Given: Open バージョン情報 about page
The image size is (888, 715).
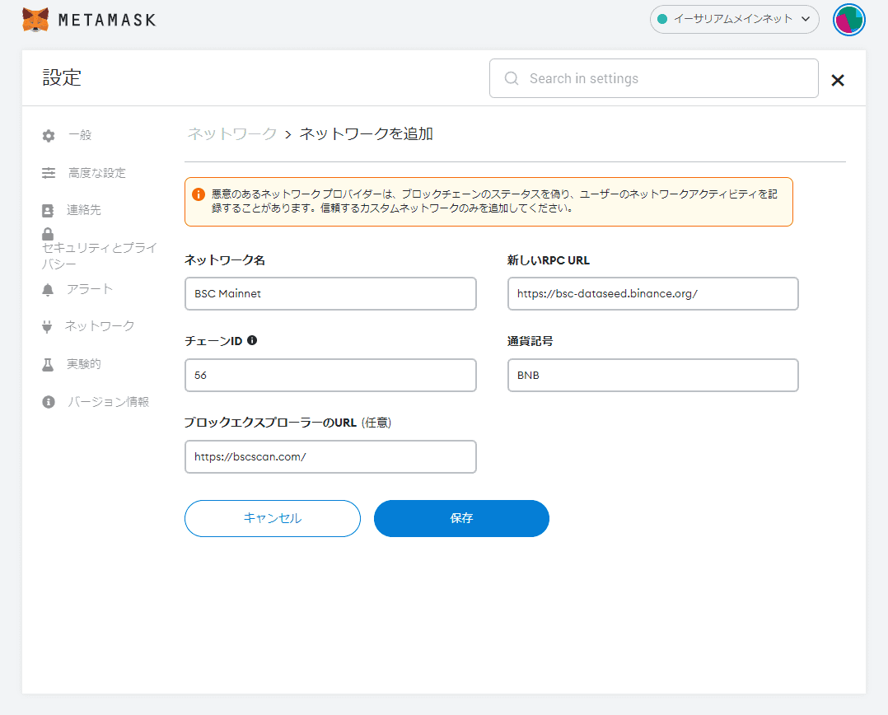Looking at the screenshot, I should pos(108,401).
